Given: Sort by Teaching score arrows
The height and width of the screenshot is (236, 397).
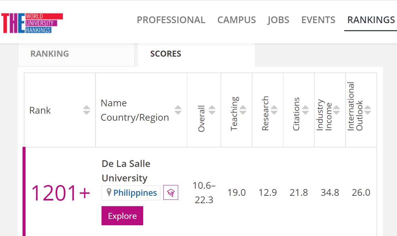Looking at the screenshot, I should click(243, 110).
